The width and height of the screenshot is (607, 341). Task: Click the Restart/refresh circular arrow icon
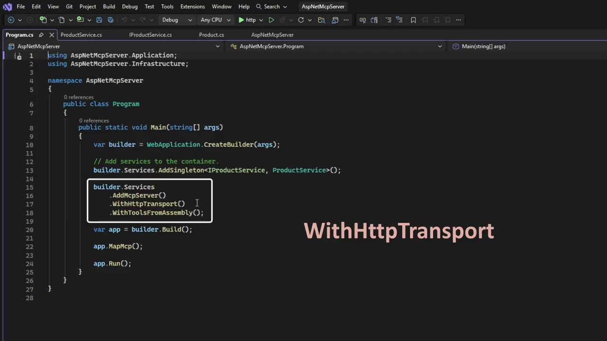coord(301,20)
